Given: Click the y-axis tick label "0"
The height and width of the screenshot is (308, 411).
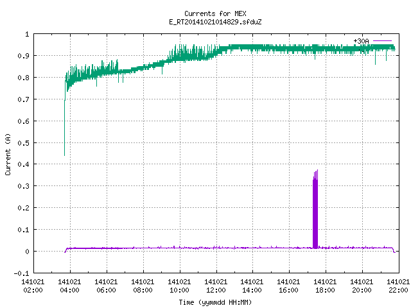Looking at the screenshot, I should [x=27, y=252].
